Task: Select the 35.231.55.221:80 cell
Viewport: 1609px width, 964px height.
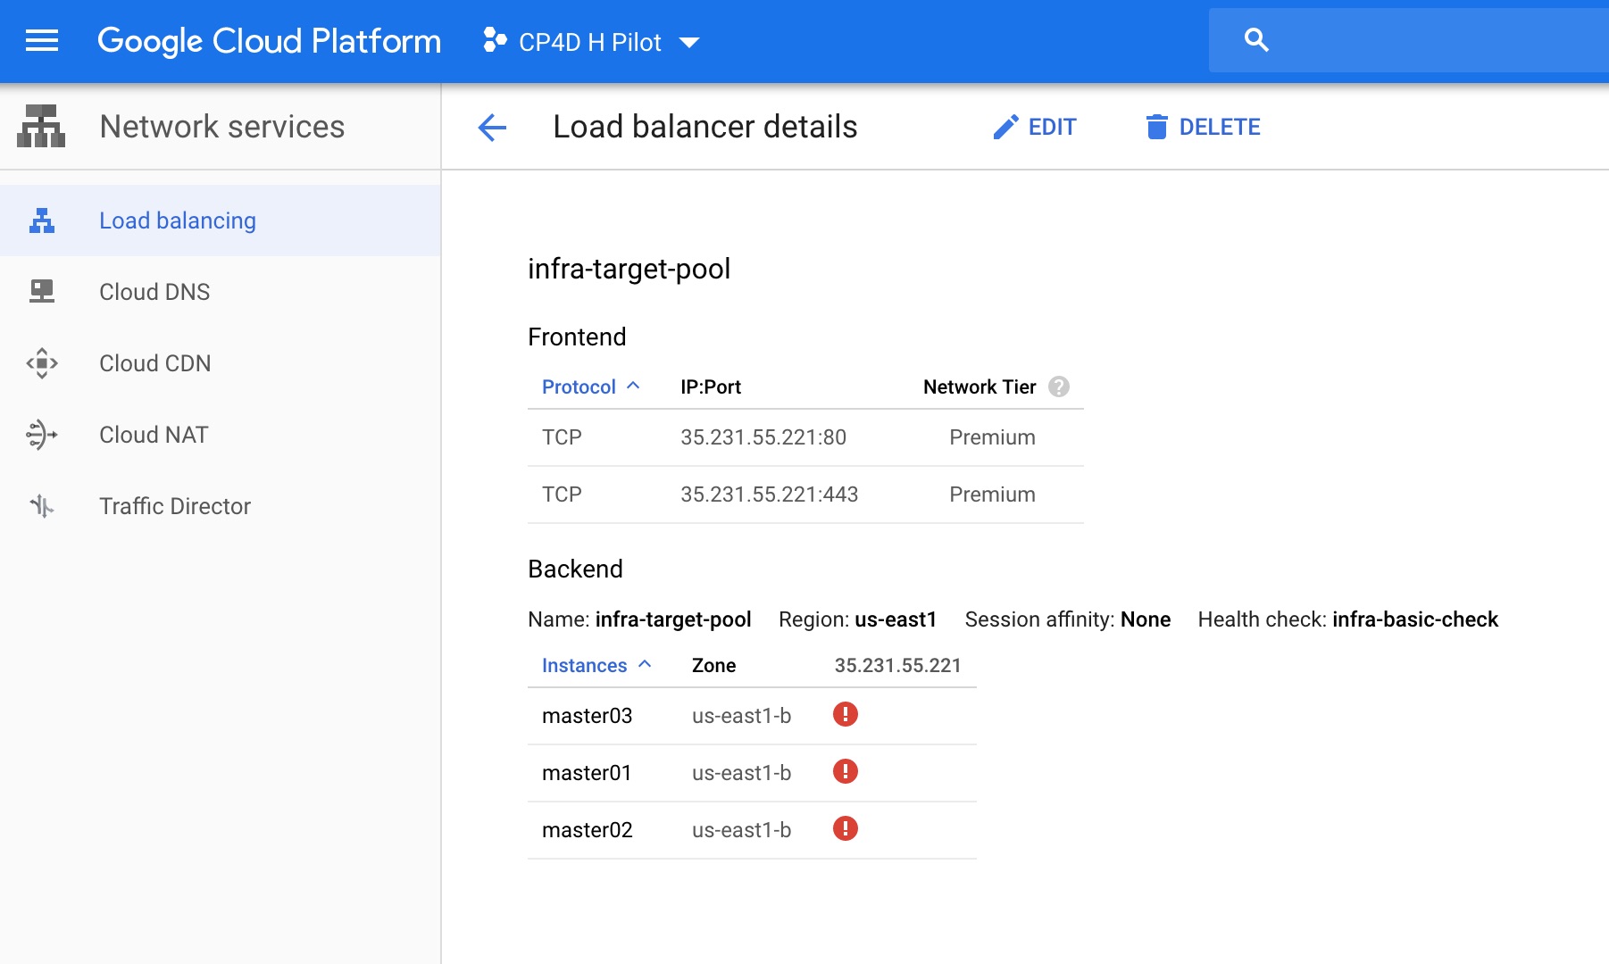Action: pos(763,437)
